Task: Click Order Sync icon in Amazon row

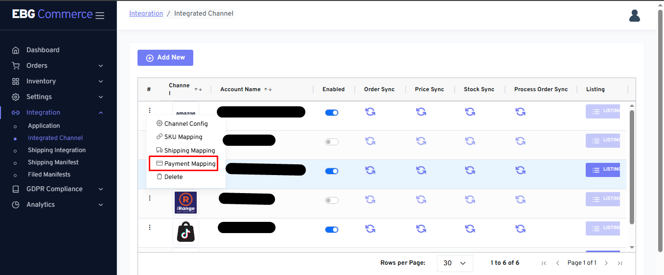Action: tap(370, 112)
